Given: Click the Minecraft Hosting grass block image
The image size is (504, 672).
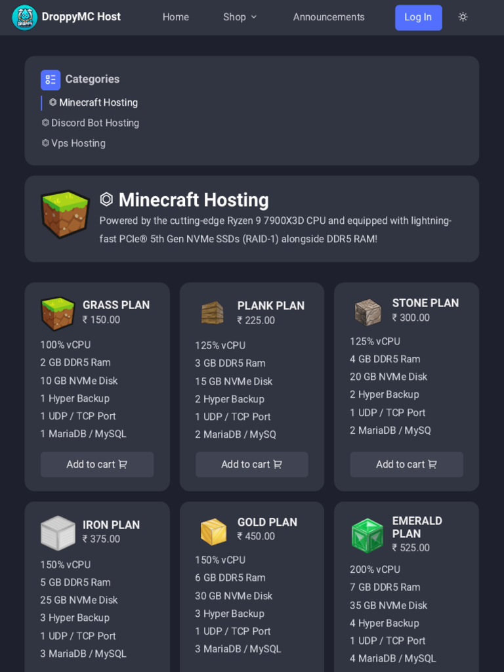Looking at the screenshot, I should (x=65, y=214).
